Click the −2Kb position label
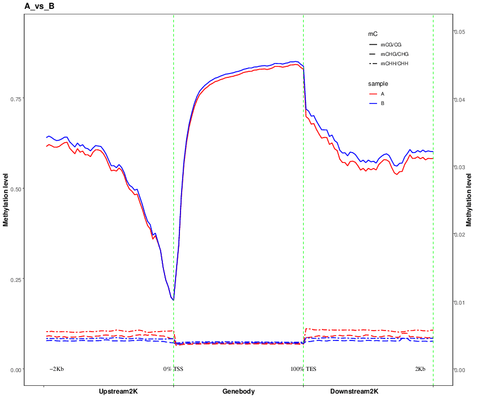The height and width of the screenshot is (398, 477). pyautogui.click(x=56, y=369)
